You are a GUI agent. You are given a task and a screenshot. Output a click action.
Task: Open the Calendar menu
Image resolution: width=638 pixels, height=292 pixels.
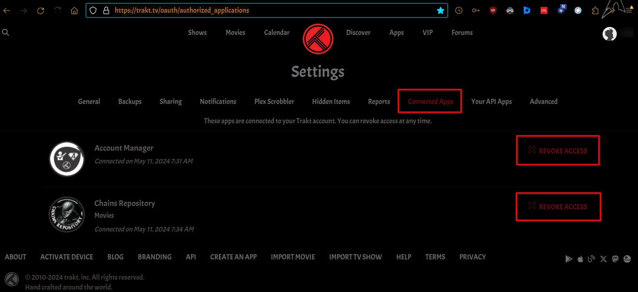tap(277, 33)
